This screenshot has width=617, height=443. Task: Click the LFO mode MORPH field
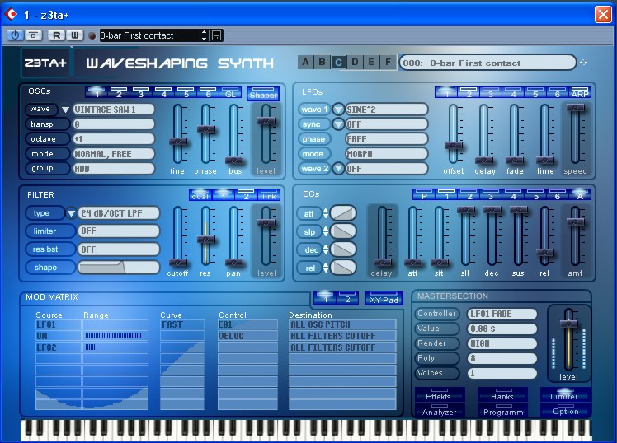[x=386, y=154]
